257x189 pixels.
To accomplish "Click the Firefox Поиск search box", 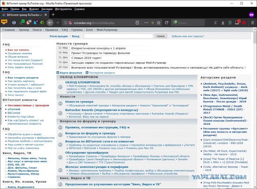I will (188, 23).
